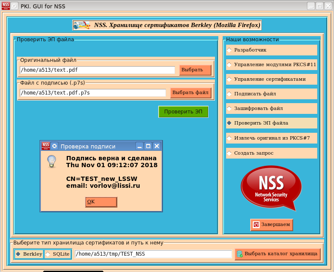Click the CN=TEST_new_LSSW text
Screen dimensions: 334x272
pos(101,179)
